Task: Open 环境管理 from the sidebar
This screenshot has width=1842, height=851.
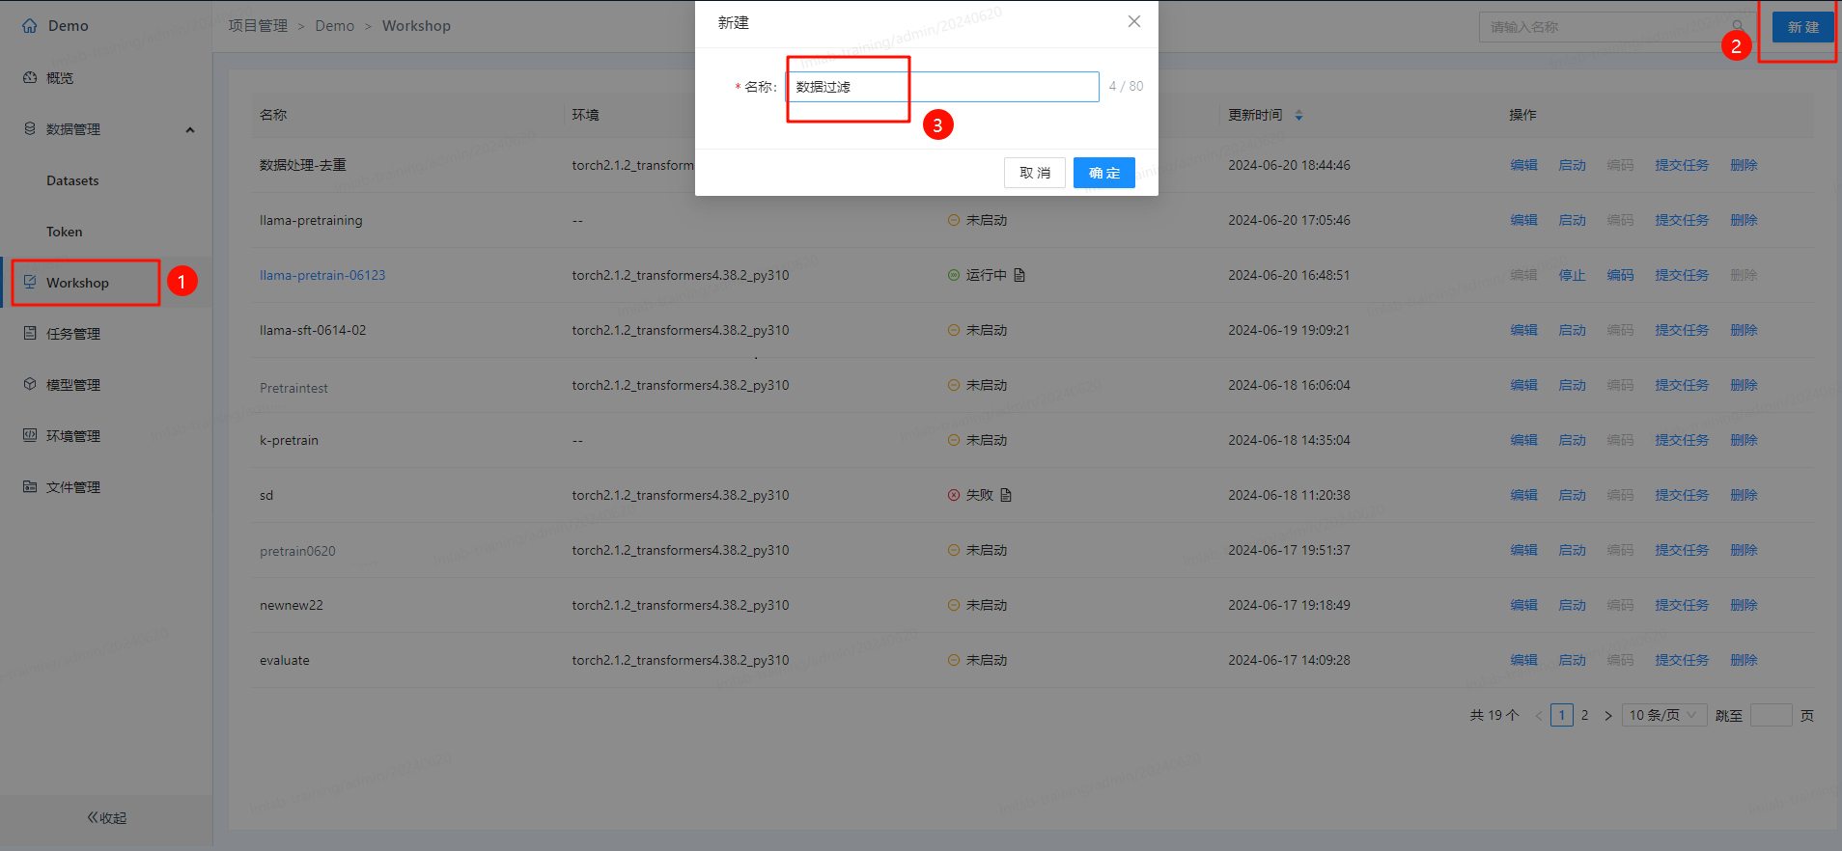Action: 73,436
